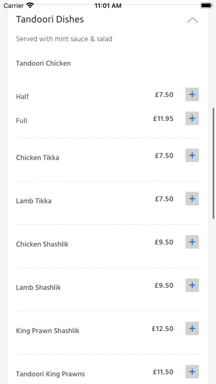Image resolution: width=216 pixels, height=384 pixels.
Task: Add Tandoori King Prawns to order
Action: click(192, 372)
